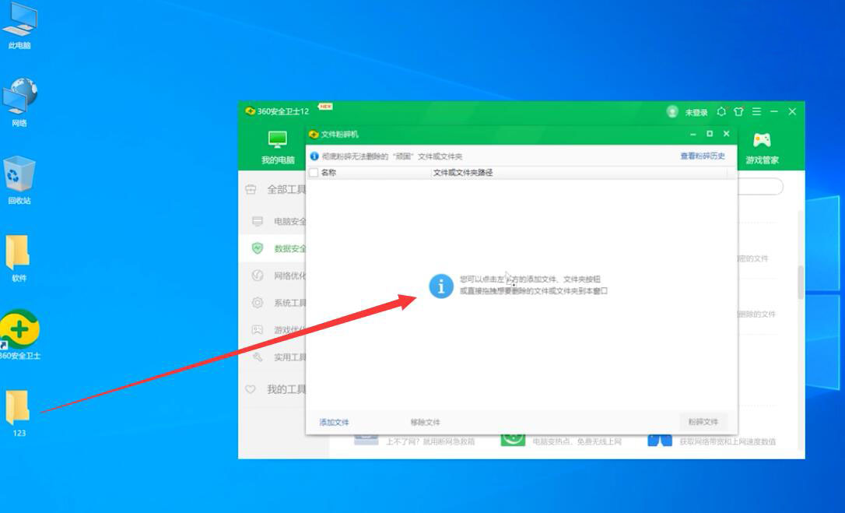Click the 未登录 login text
The width and height of the screenshot is (845, 513).
point(696,112)
